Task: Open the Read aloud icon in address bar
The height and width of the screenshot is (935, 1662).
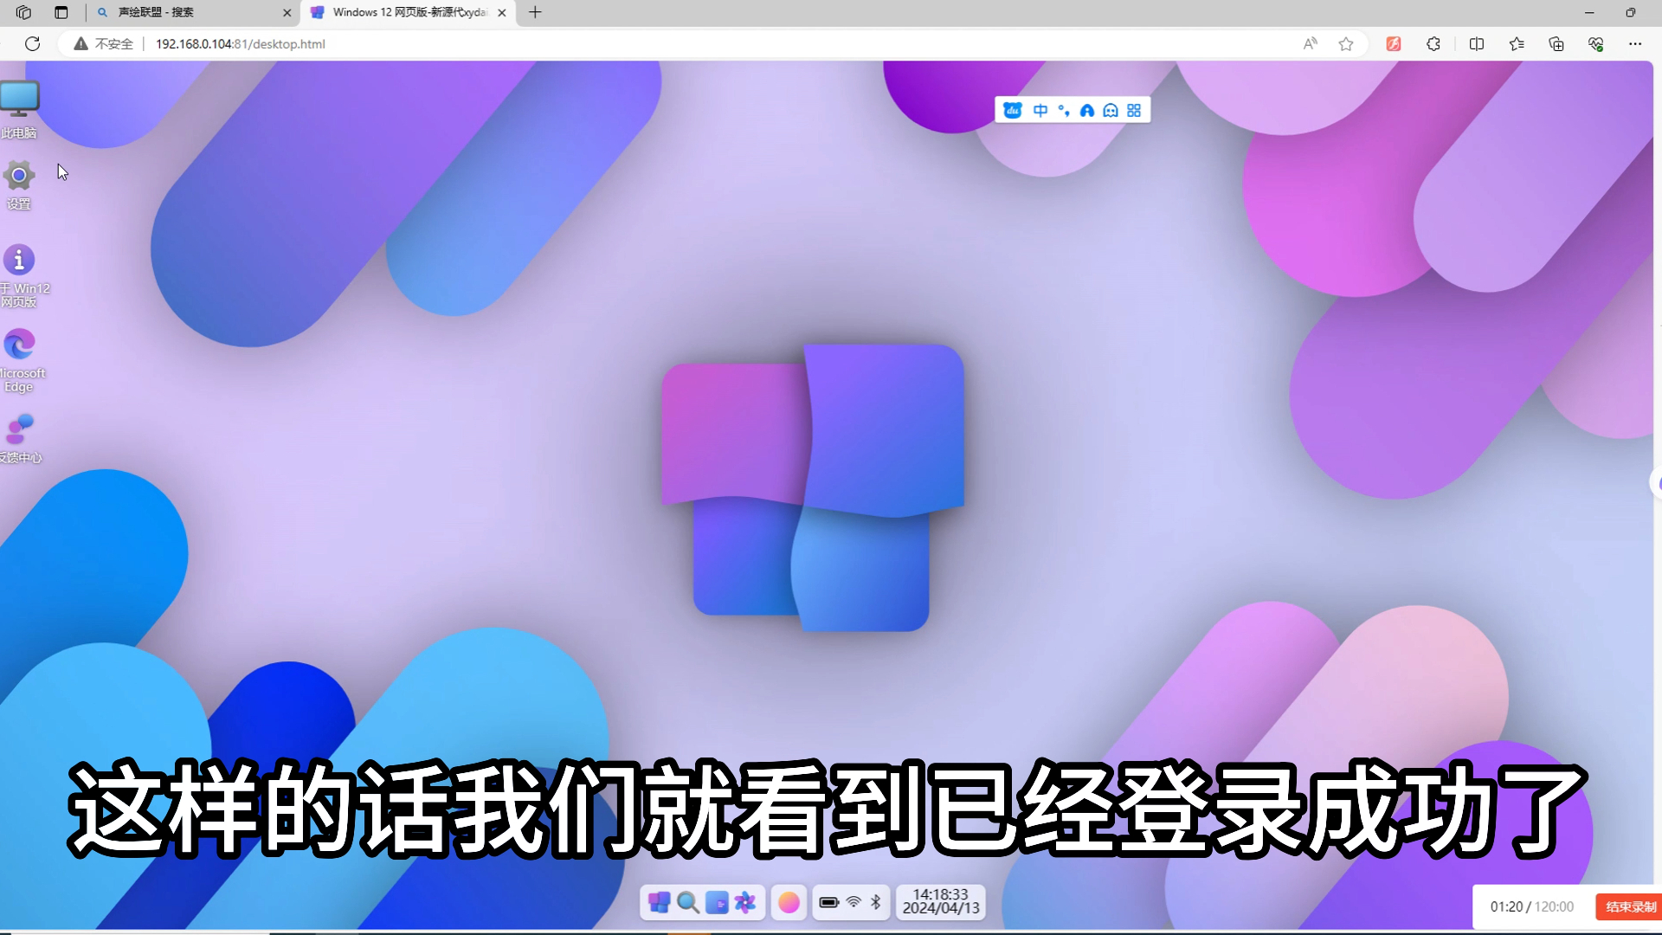Action: [1311, 43]
